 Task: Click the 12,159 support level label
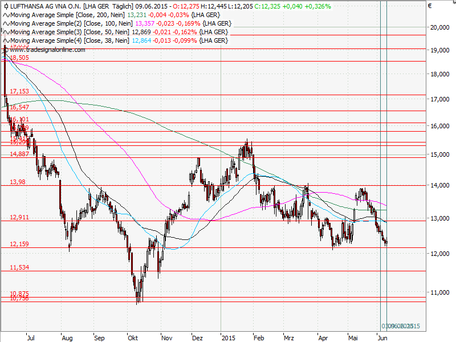18,244
